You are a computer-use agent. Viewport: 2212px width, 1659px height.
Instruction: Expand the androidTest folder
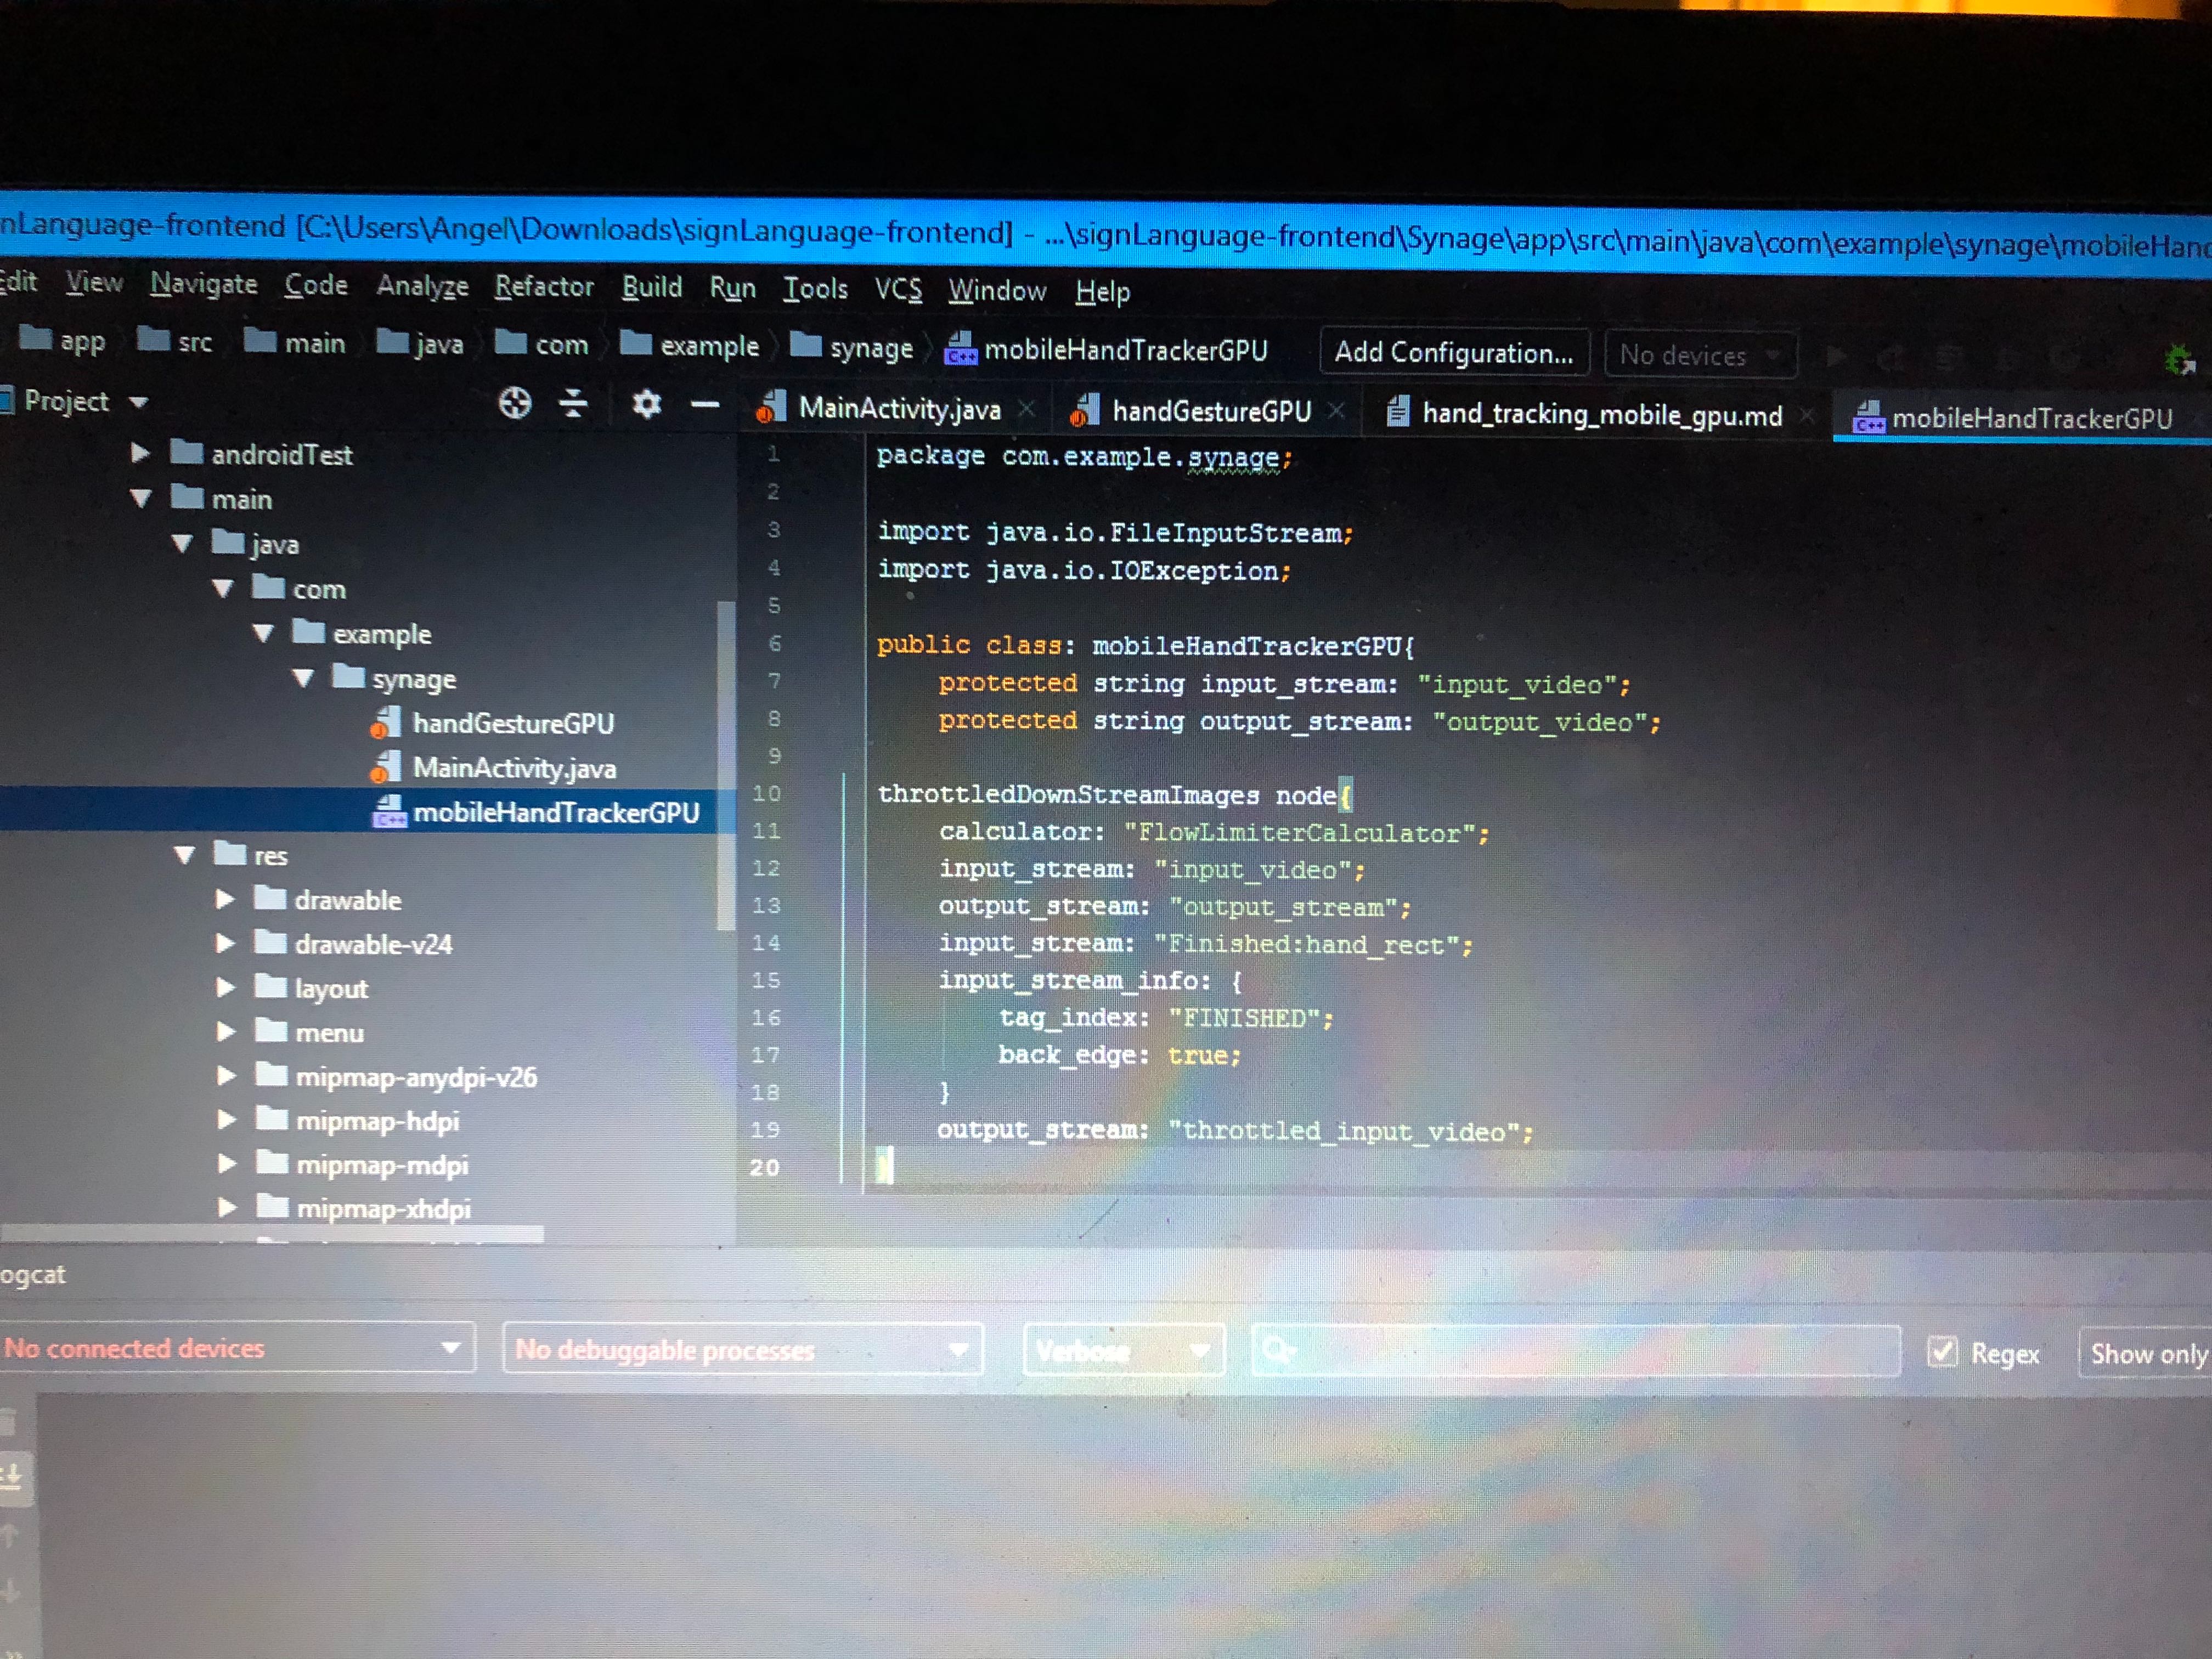click(140, 454)
